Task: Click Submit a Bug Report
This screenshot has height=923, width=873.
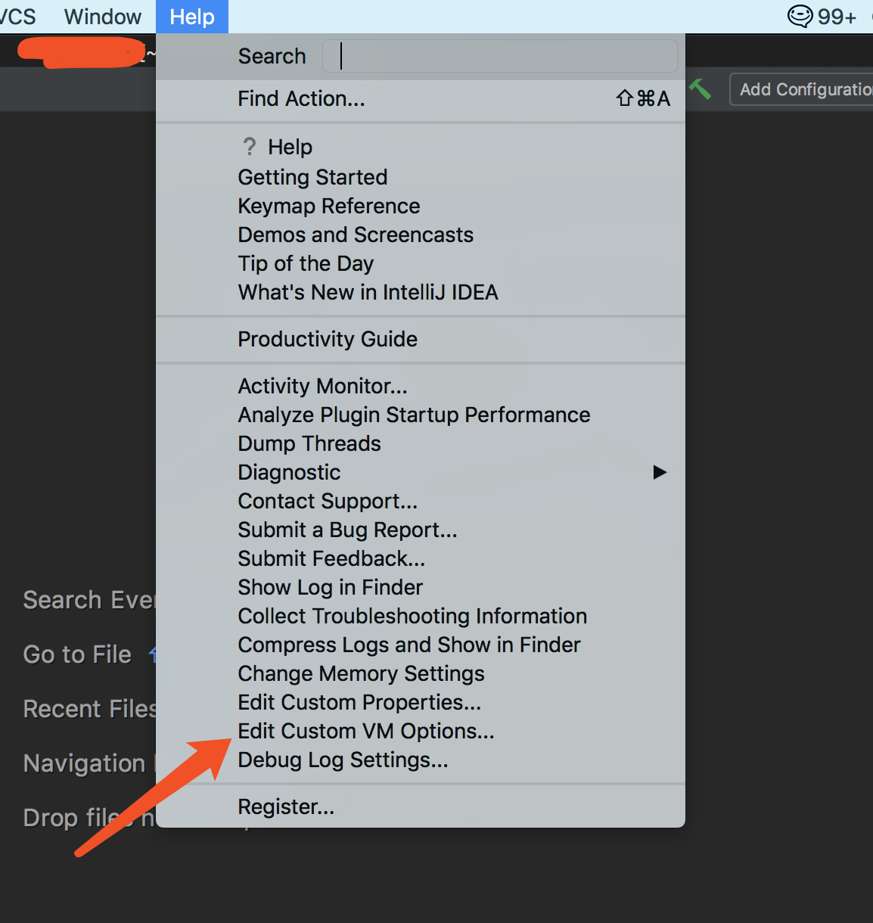Action: coord(347,530)
